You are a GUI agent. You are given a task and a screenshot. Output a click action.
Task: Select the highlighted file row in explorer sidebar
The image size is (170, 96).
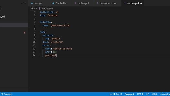tap(14, 25)
